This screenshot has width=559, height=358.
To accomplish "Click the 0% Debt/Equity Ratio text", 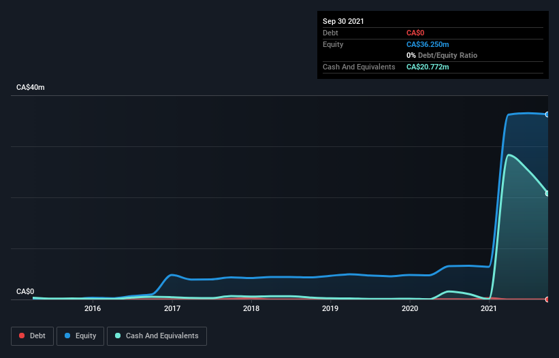I will pos(442,55).
